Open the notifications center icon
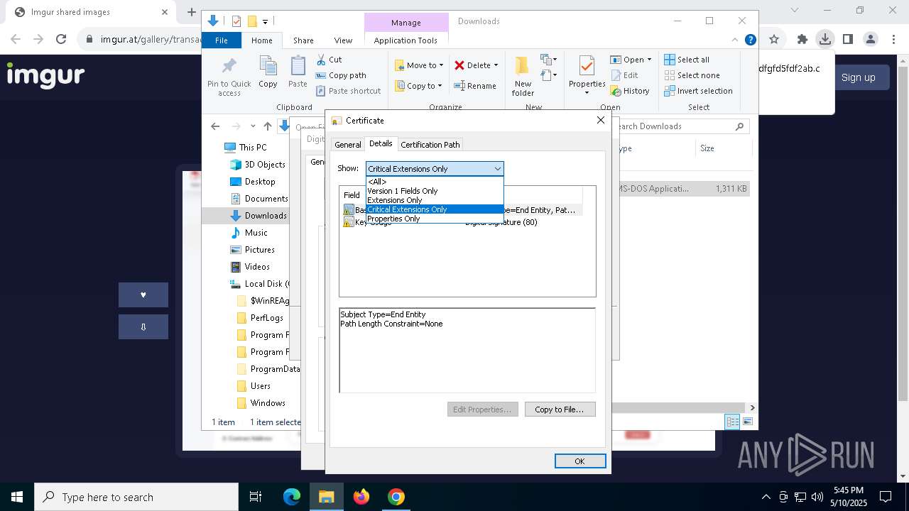The width and height of the screenshot is (909, 511). point(886,497)
